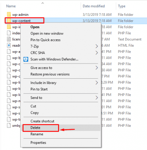The height and width of the screenshot is (150, 147).
Task: Click the xmlrpc file icon
Action: 9,125
